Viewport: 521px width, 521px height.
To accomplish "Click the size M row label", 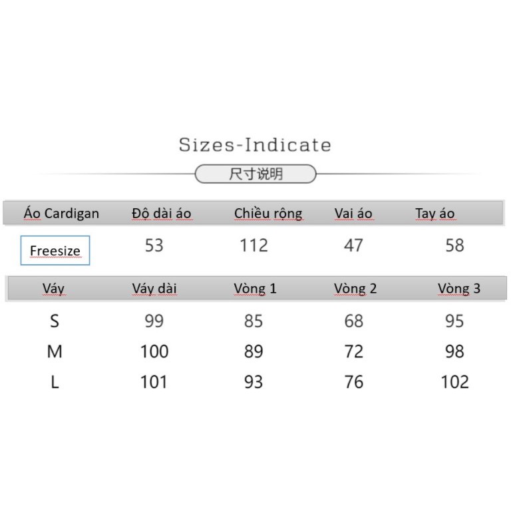I will [55, 351].
